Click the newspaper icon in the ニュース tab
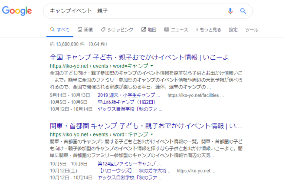This screenshot has height=185, width=285. (x=166, y=30)
